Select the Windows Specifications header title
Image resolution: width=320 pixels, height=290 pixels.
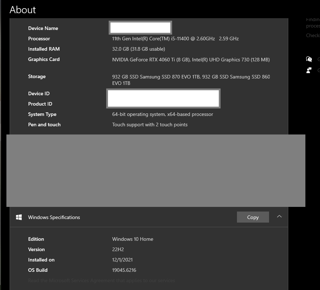click(54, 217)
